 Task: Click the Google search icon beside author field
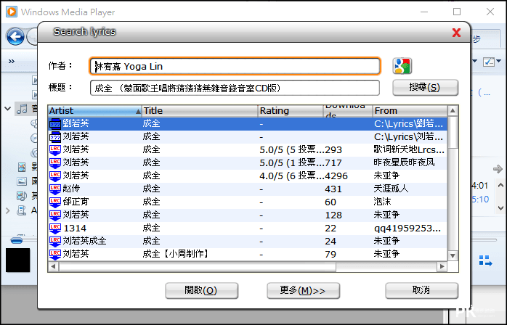402,66
